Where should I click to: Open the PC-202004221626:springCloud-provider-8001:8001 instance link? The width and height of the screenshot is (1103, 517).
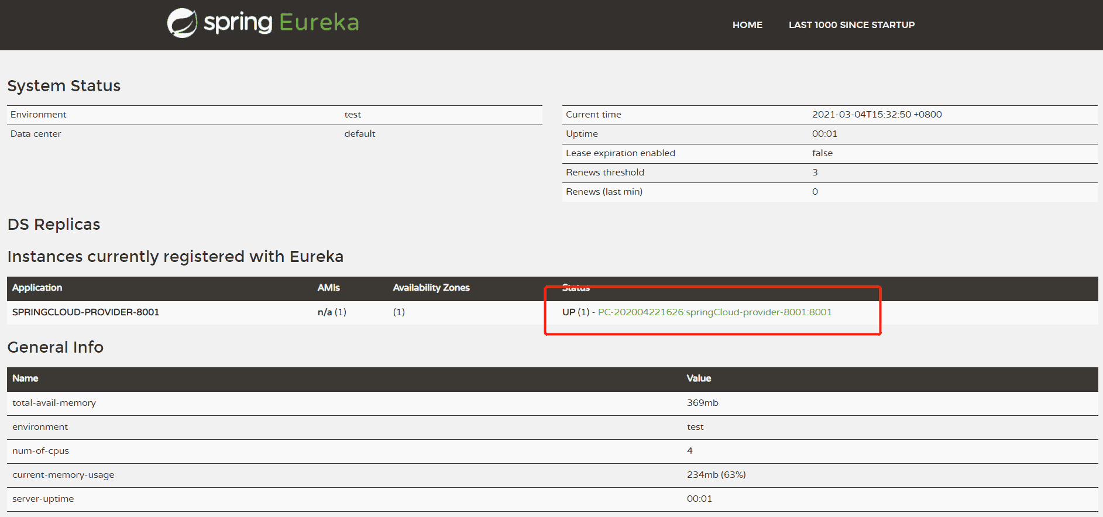pyautogui.click(x=714, y=312)
